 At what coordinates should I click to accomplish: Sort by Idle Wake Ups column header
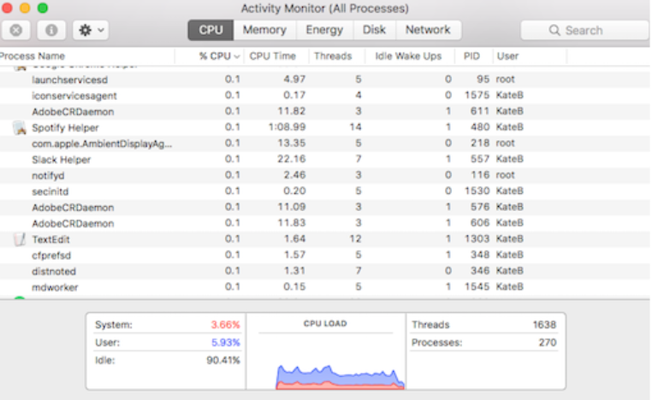pyautogui.click(x=408, y=56)
